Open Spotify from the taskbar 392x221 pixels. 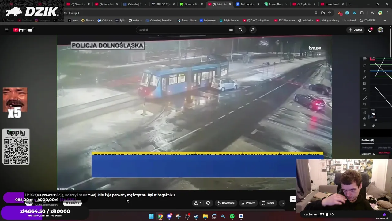point(232,216)
